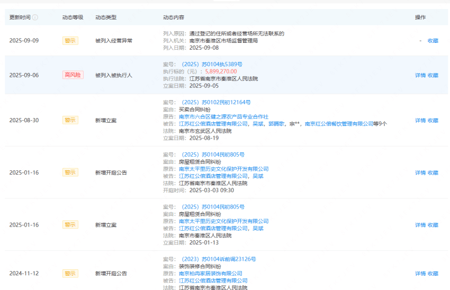Click the info icon beside 更新时间
This screenshot has width=450, height=290.
pyautogui.click(x=35, y=17)
